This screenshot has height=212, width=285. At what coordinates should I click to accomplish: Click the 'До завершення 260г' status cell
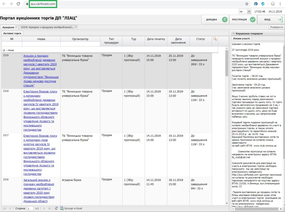pyautogui.click(x=201, y=71)
